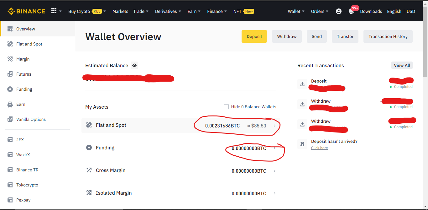Click the "Click here" link
The height and width of the screenshot is (210, 428).
click(319, 148)
